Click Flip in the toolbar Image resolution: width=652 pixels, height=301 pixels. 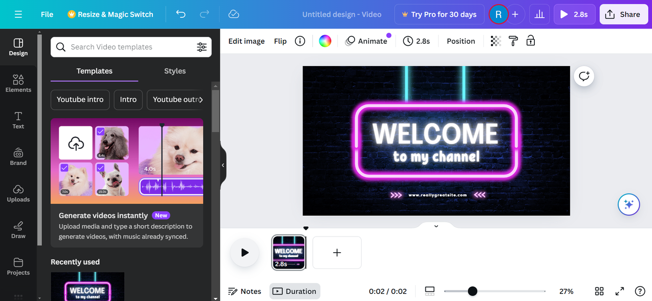tap(280, 41)
